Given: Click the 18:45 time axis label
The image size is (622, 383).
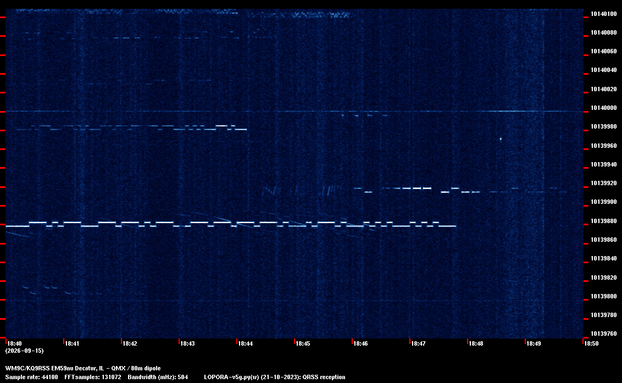Looking at the screenshot, I should click(x=303, y=343).
